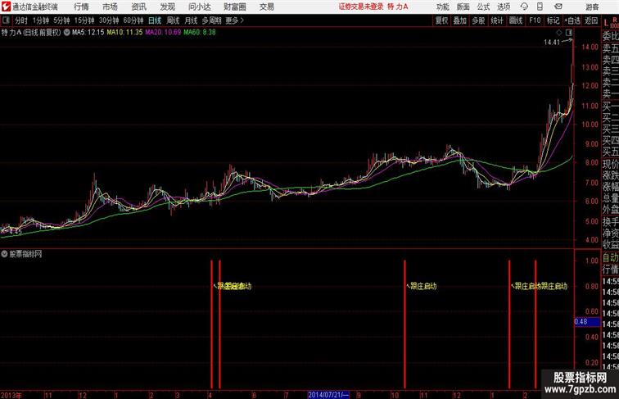Open the F10 company info button
Screen dimensions: 619x399
(x=535, y=20)
